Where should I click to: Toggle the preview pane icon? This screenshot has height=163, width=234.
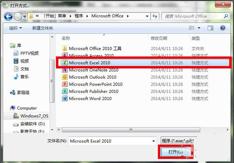pos(210,28)
